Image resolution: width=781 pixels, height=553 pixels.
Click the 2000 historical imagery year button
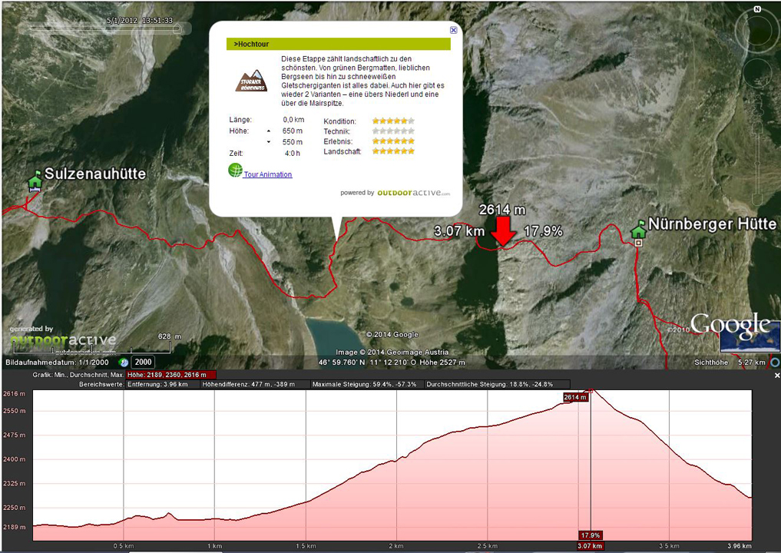(x=143, y=362)
